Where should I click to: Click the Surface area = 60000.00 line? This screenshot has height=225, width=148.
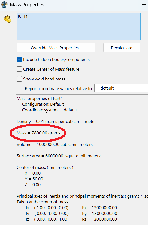point(59,156)
